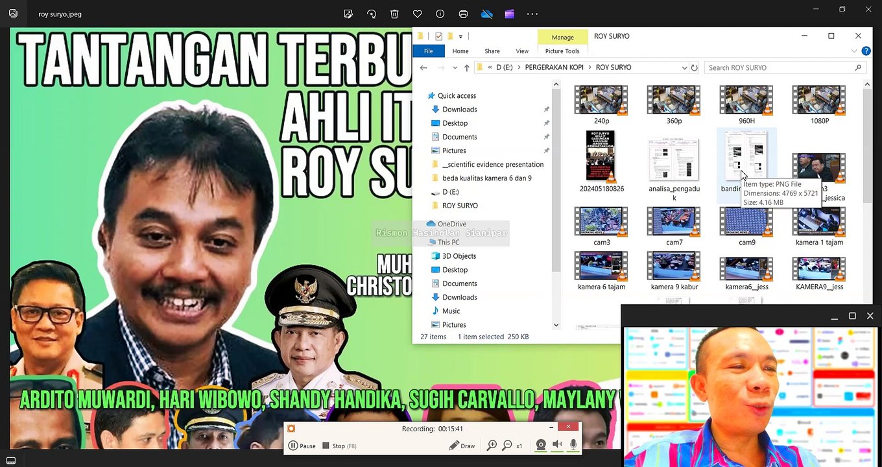Screen dimensions: 882x467
Task: Zoom in with the recorder magnifier plus
Action: click(492, 446)
